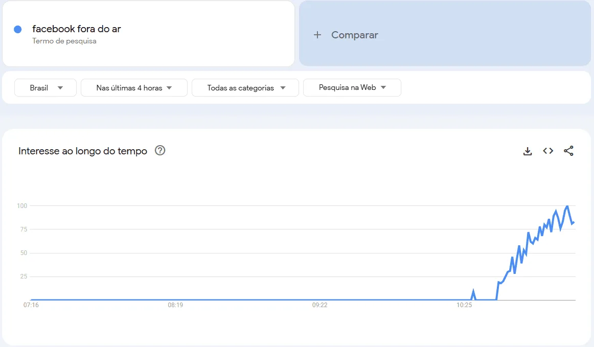Viewport: 594px width, 347px height.
Task: Change the Nas últimas 4 horas time range
Action: coord(134,88)
